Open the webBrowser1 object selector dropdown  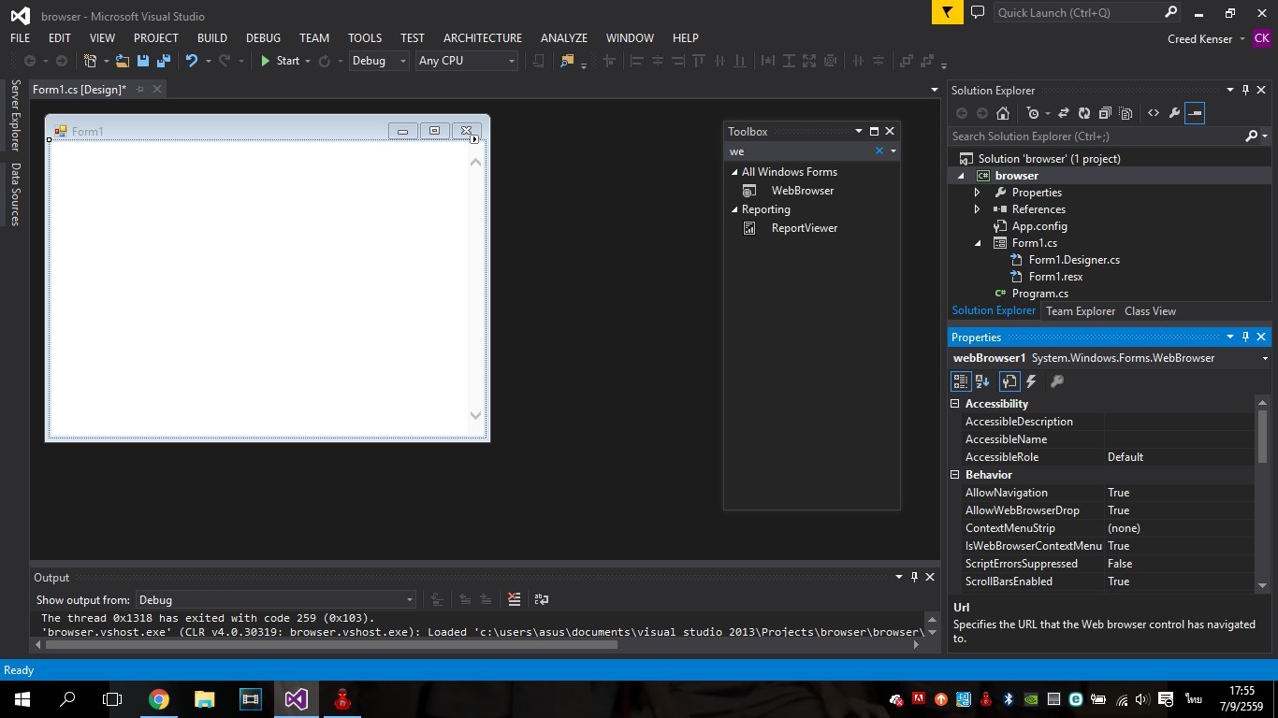pyautogui.click(x=1265, y=358)
